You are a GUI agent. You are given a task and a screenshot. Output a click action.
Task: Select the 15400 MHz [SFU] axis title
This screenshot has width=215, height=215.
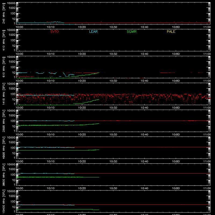click(x=4, y=201)
